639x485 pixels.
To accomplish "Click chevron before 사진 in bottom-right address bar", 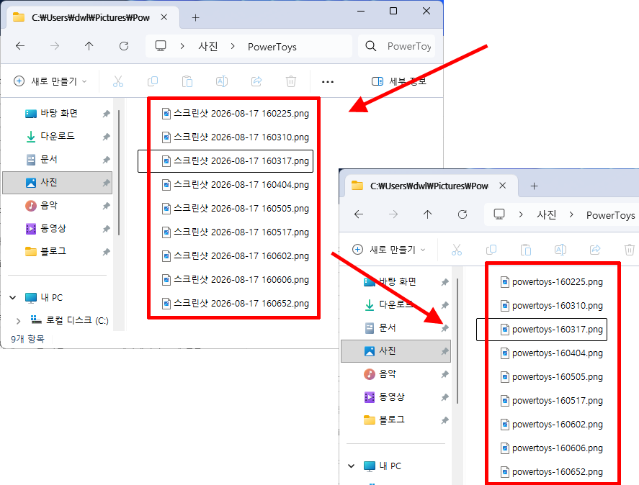I will [x=521, y=214].
